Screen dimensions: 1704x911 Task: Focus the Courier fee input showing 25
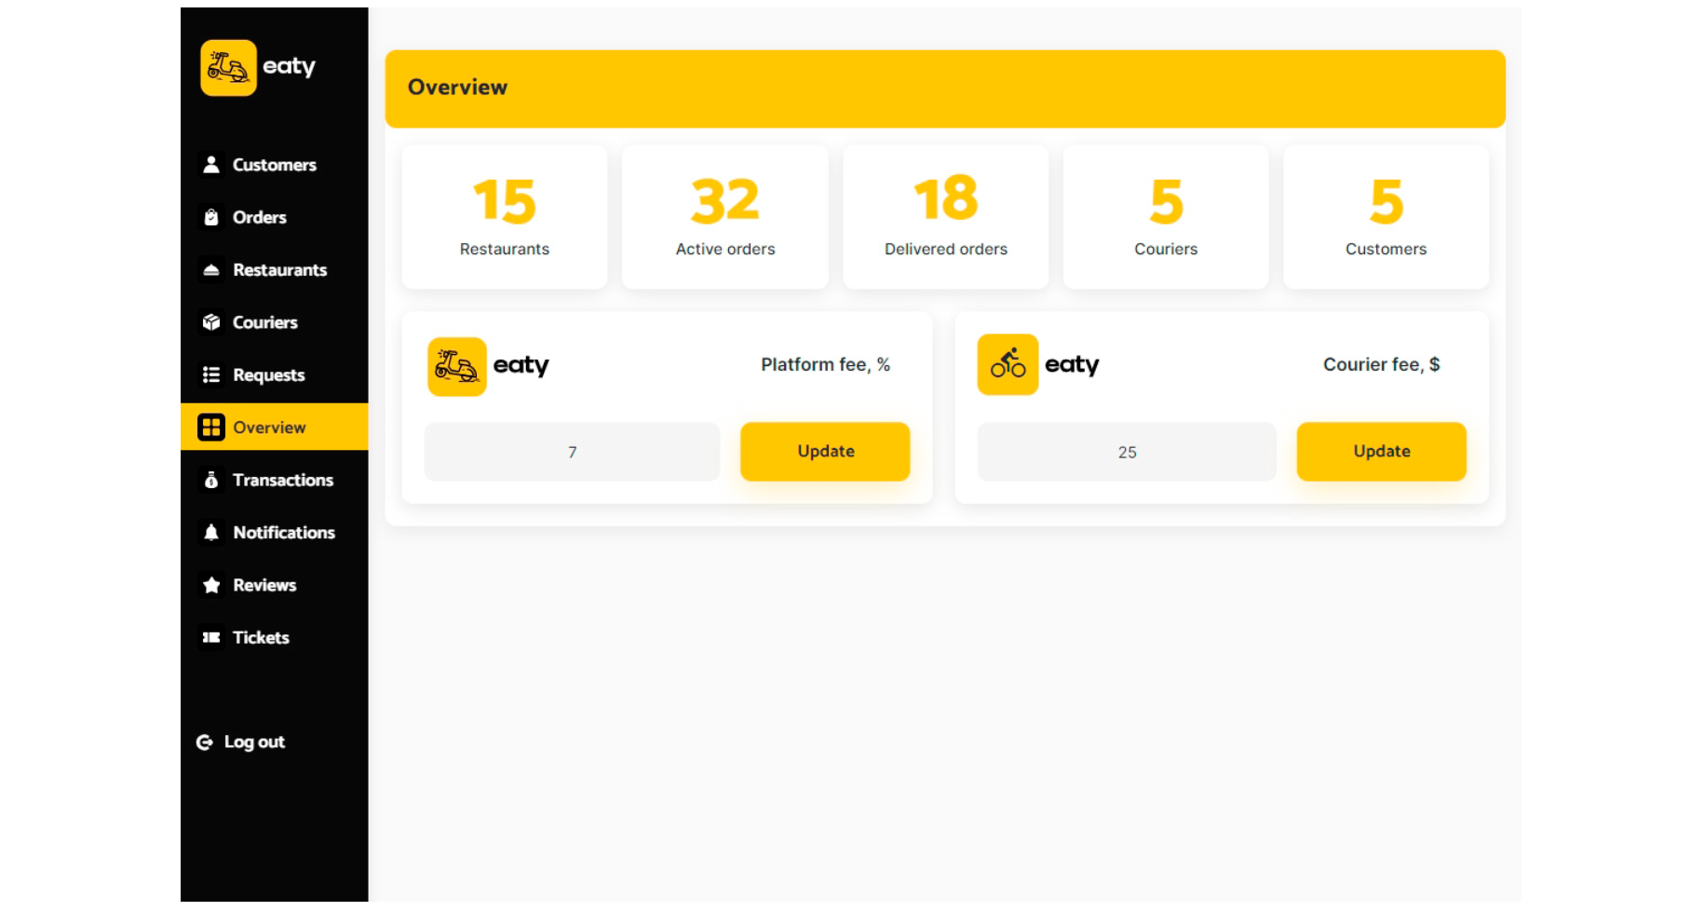[x=1127, y=452]
